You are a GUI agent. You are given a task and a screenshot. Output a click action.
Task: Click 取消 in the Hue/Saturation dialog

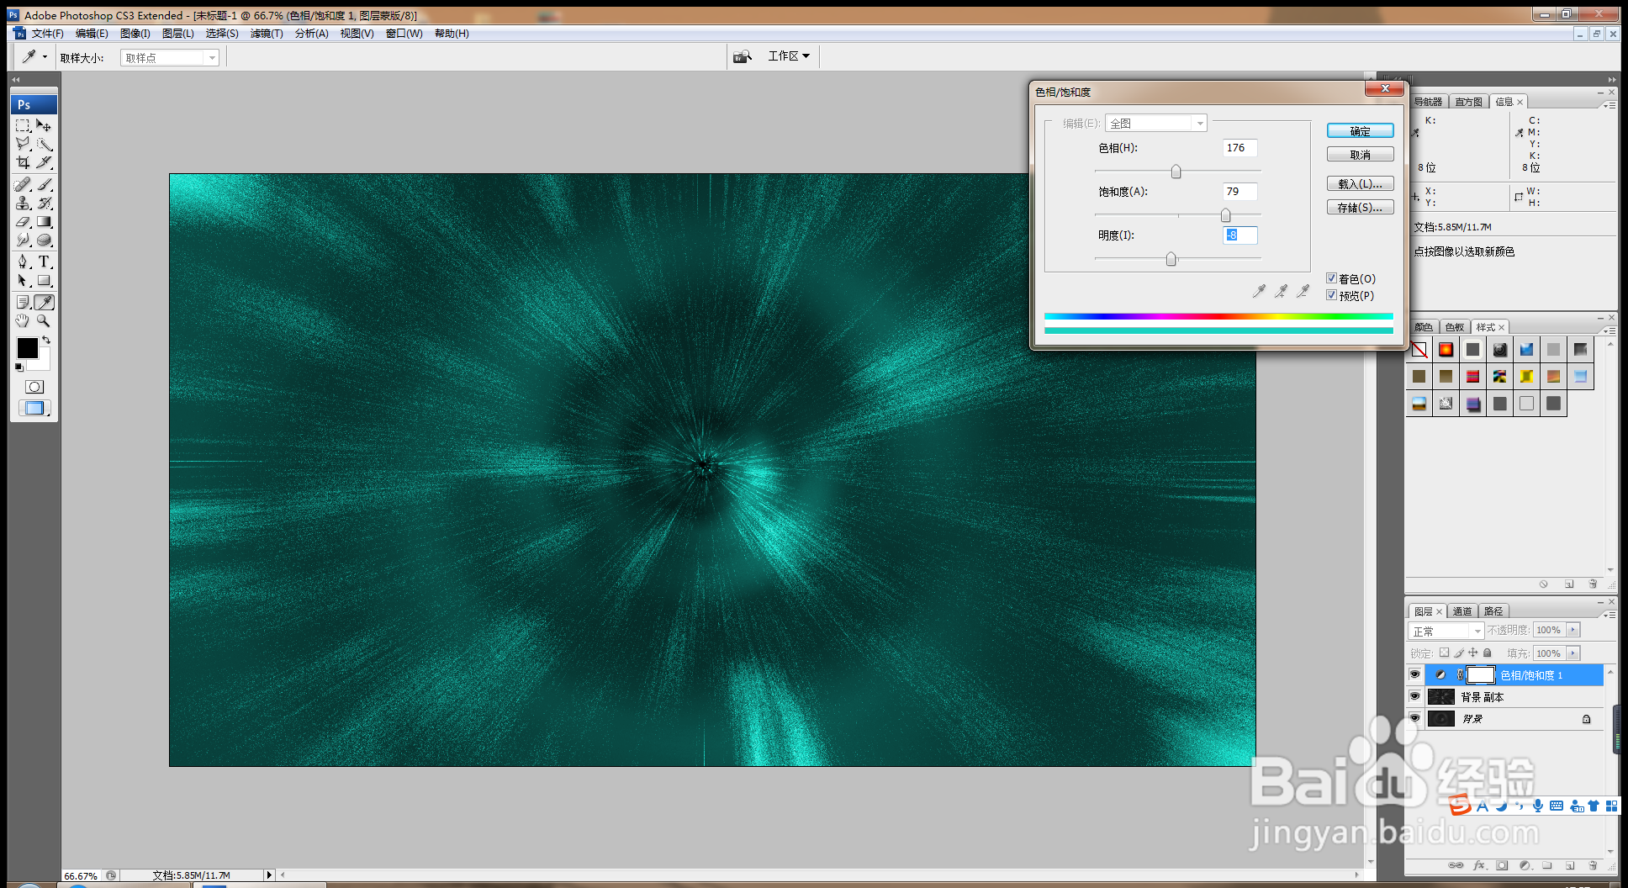(x=1360, y=155)
